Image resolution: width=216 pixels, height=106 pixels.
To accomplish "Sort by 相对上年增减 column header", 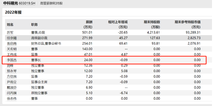I will [118, 24].
